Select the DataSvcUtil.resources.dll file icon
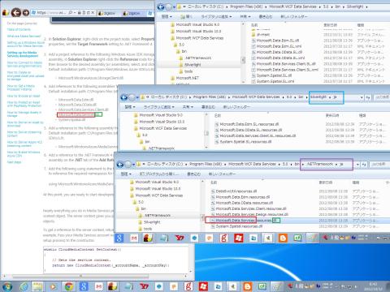This screenshot has width=390, height=292. point(213,191)
